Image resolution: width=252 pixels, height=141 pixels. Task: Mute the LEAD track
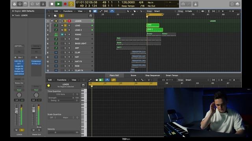coord(62,25)
